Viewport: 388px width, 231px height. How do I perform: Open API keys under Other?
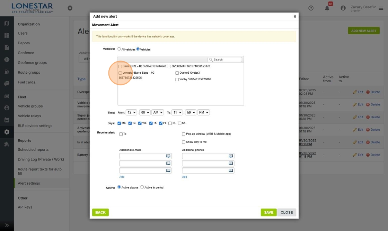pos(25,207)
